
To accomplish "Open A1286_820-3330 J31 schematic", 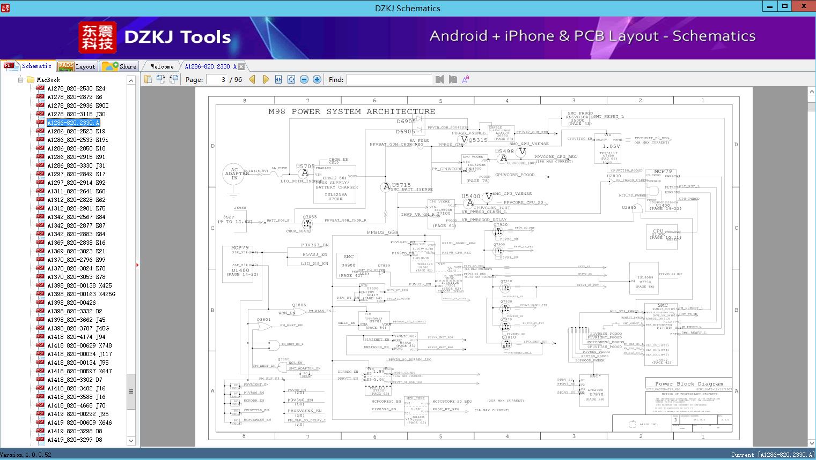I will (x=76, y=165).
